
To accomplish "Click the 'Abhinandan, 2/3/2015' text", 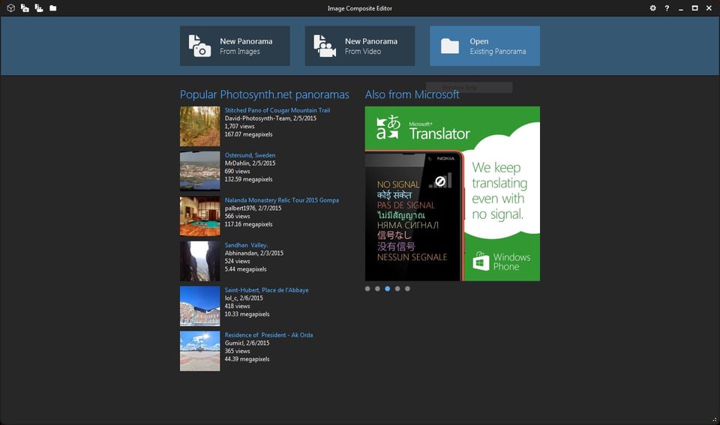I will coord(254,253).
